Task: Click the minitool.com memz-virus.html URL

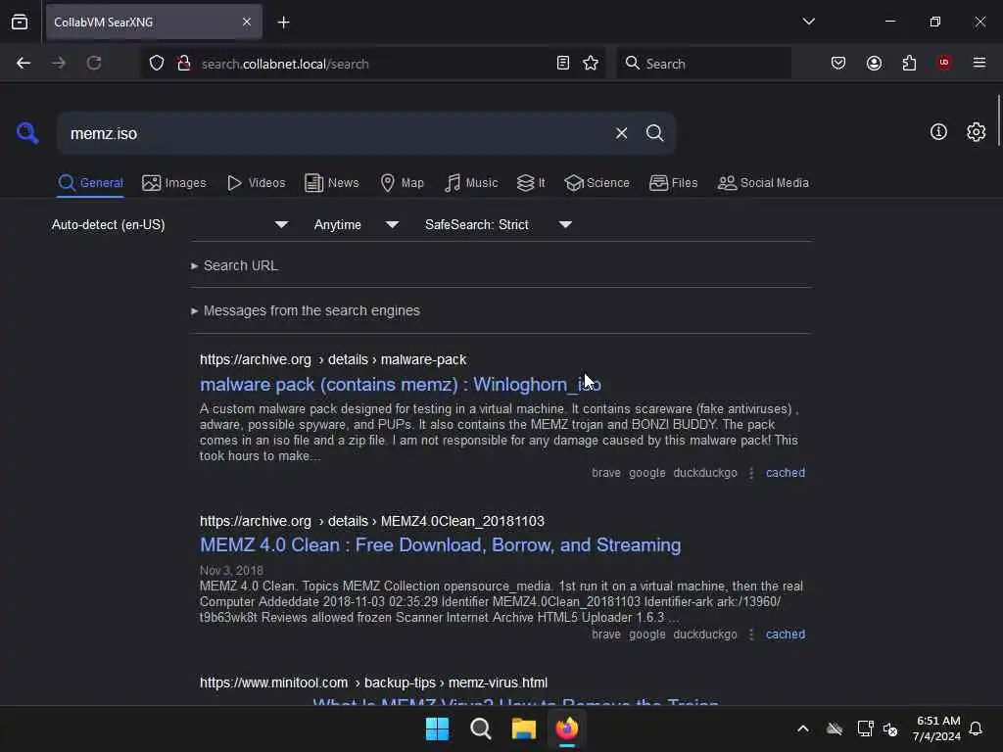Action: (x=373, y=682)
